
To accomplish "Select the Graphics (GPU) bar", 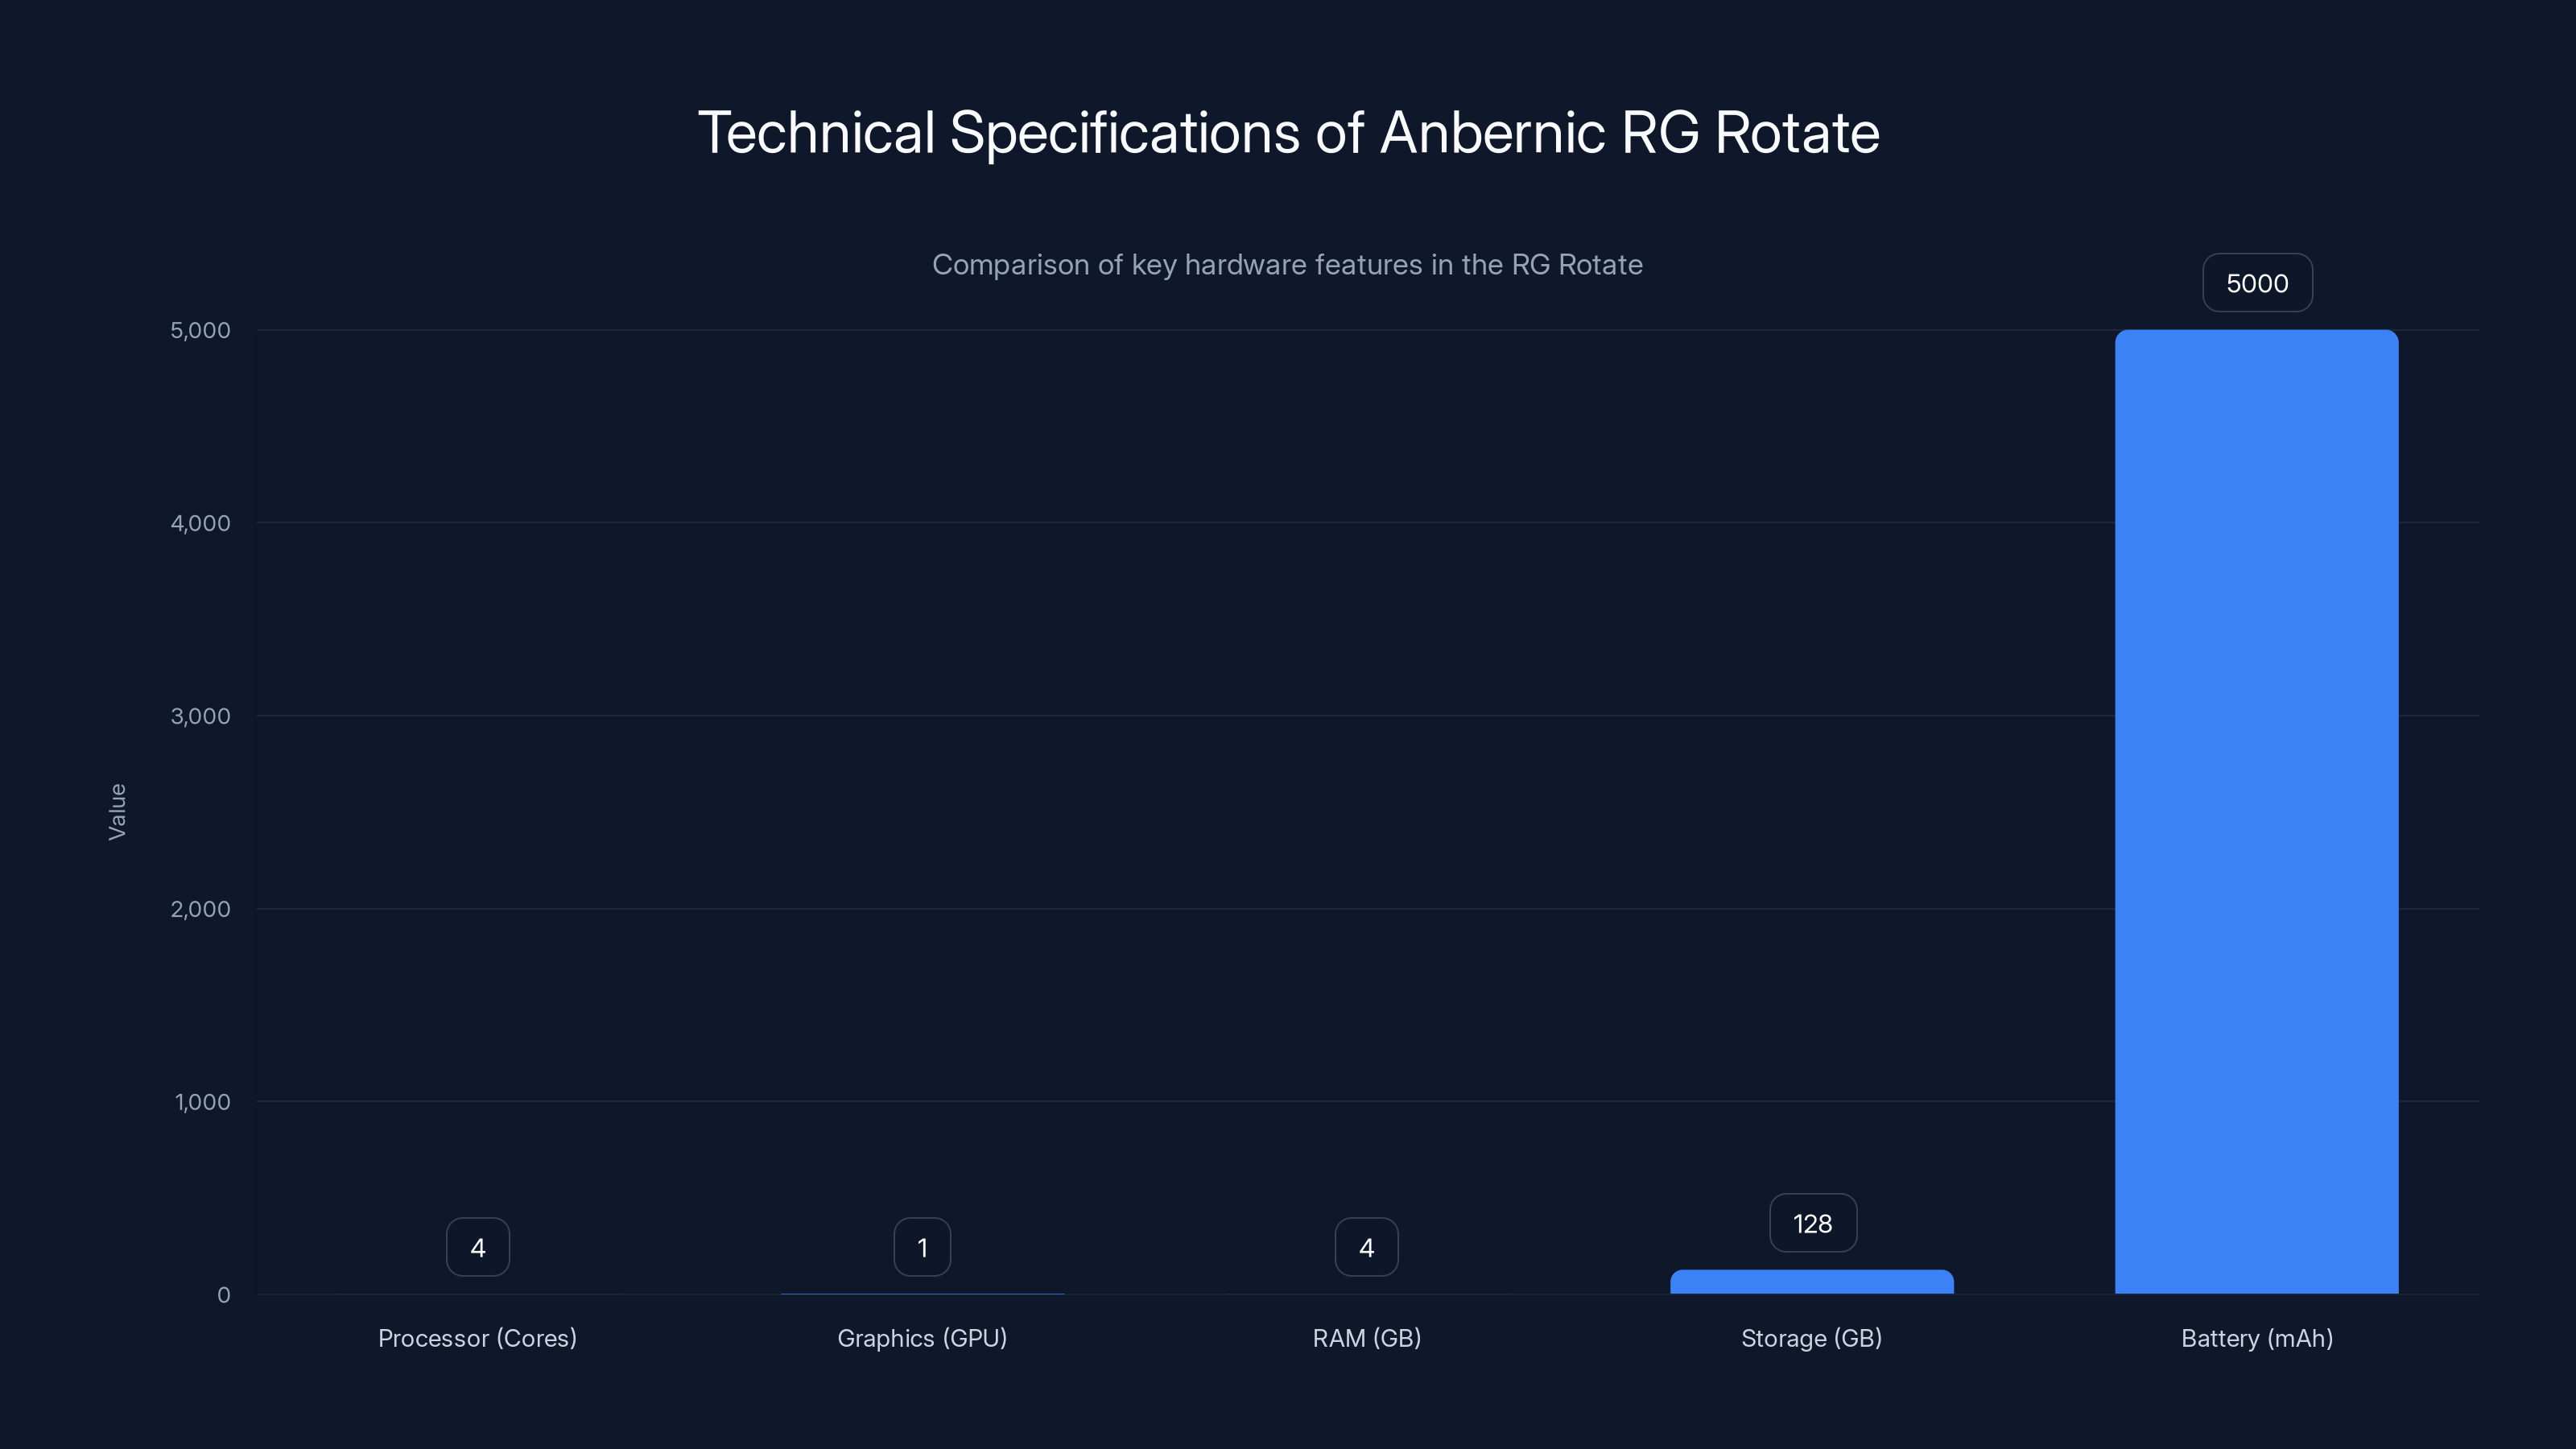I will [x=921, y=1293].
